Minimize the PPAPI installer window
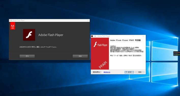Screen dimensions: 180x96 click(x=133, y=36)
